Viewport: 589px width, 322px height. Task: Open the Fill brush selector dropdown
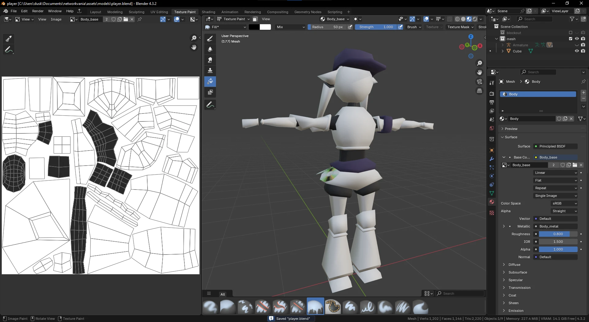[226, 27]
